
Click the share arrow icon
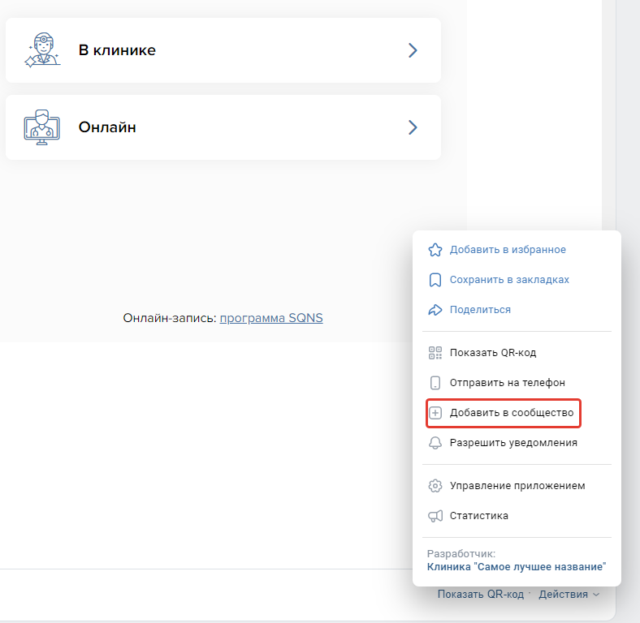click(435, 310)
